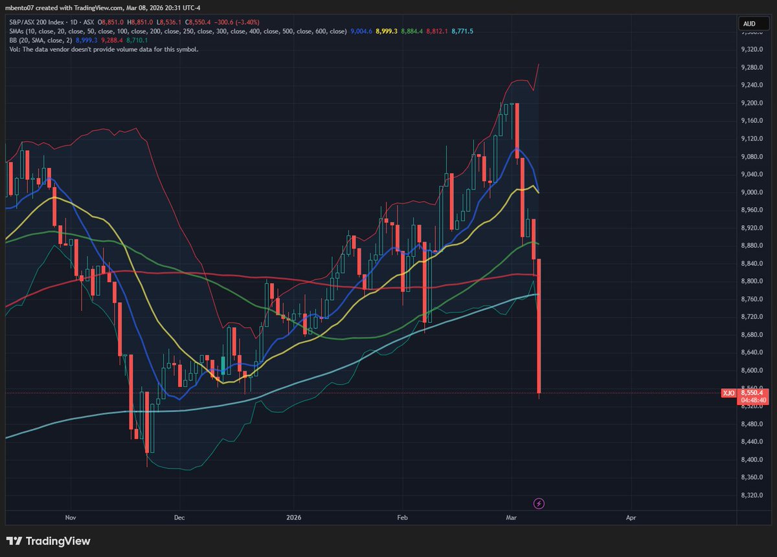
Task: Click the 04:48:40 countdown timer
Action: tap(752, 400)
